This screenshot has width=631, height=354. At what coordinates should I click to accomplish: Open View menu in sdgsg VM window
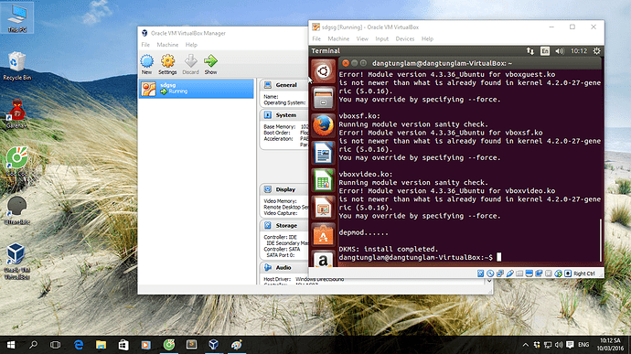tap(362, 39)
